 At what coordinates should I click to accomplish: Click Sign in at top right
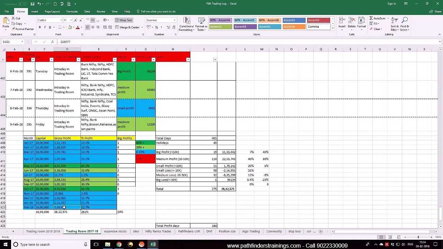(391, 4)
